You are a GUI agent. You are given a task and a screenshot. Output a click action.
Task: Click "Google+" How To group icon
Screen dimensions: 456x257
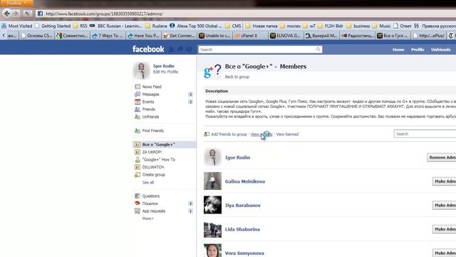138,160
